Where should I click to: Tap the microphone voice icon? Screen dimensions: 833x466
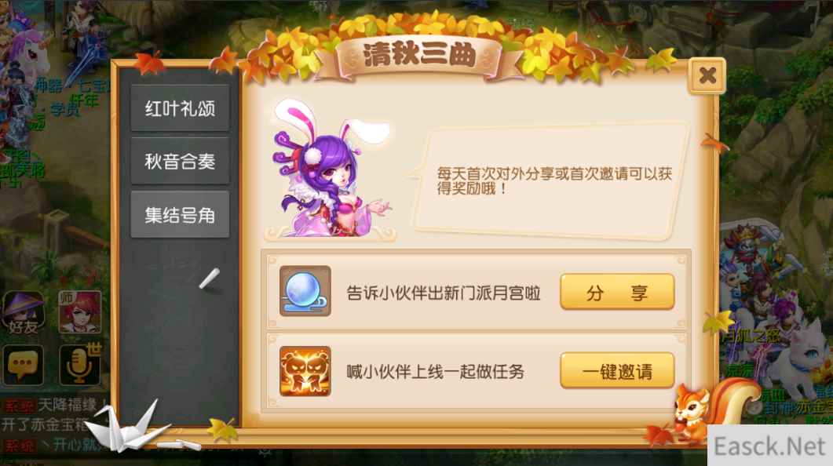pos(79,365)
